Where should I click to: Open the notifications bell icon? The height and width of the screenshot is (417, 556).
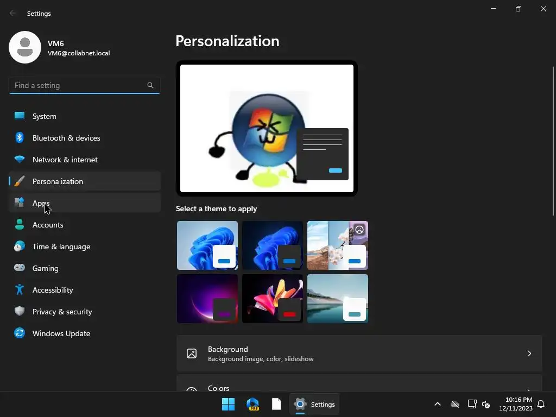click(541, 404)
